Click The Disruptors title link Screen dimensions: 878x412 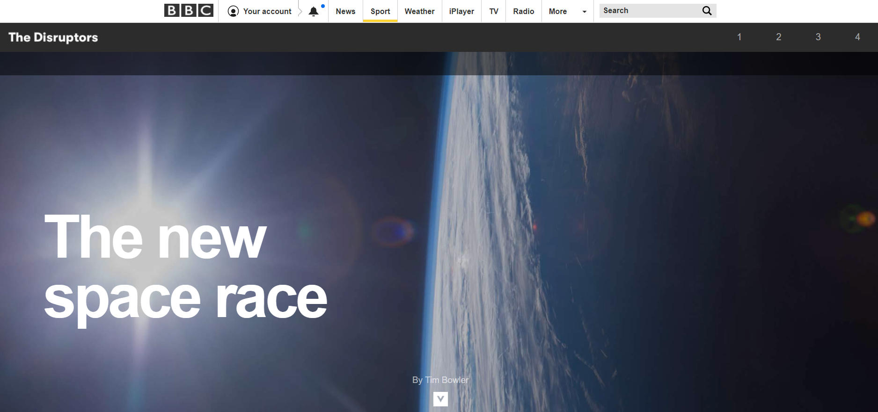53,37
